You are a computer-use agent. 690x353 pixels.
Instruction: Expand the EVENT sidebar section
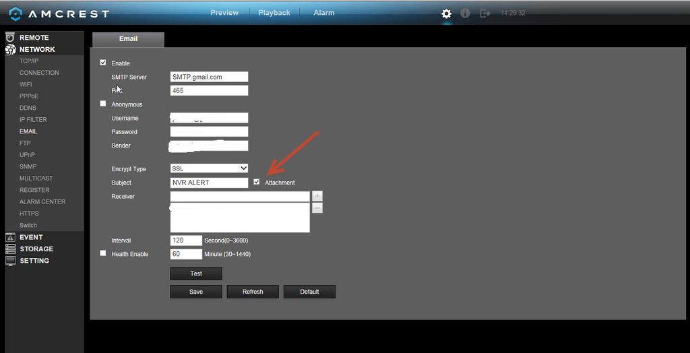(x=31, y=237)
